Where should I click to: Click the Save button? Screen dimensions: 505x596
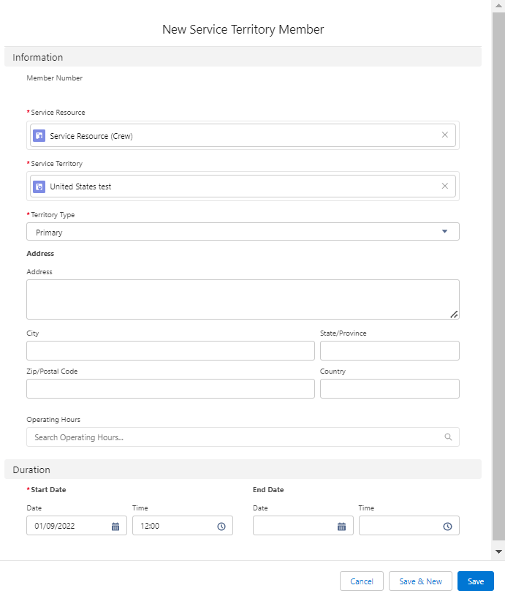tap(475, 581)
